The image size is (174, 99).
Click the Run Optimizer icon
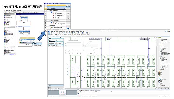pyautogui.click(x=83, y=33)
